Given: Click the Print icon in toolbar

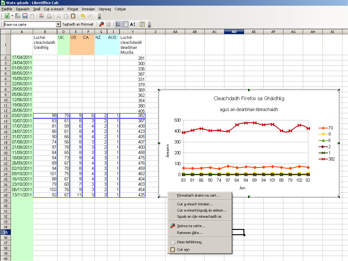Looking at the screenshot, I should [49, 16].
